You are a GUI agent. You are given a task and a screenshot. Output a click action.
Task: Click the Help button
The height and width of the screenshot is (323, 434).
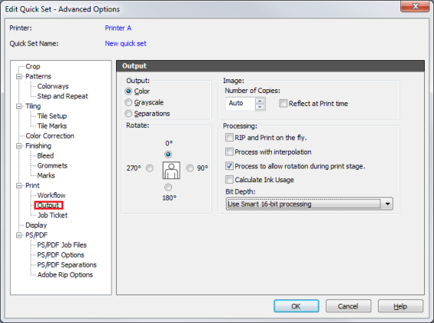pos(400,306)
